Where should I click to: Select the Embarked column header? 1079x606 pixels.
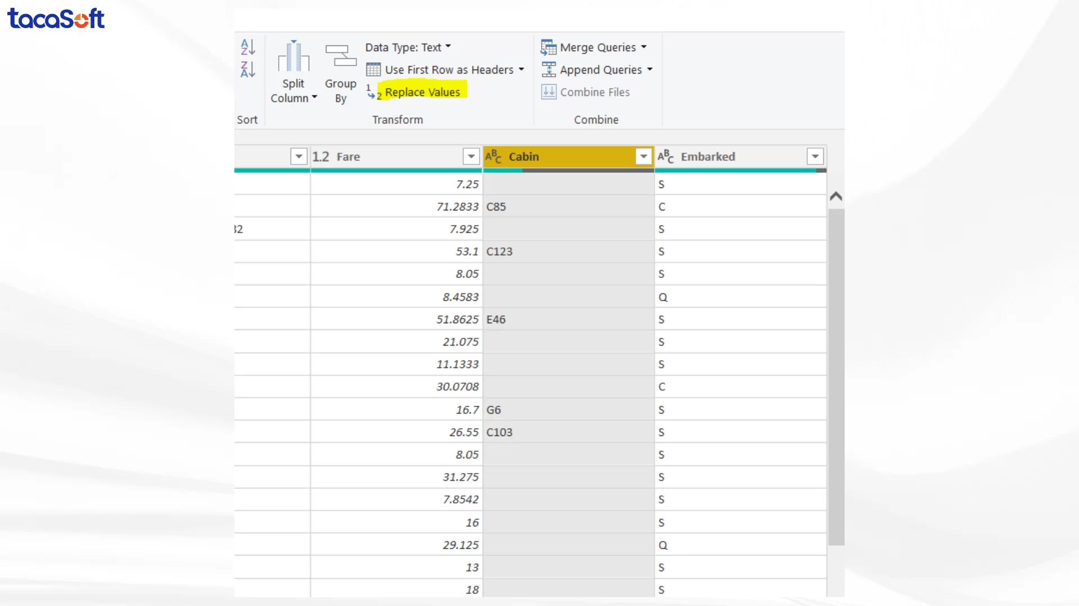[741, 157]
